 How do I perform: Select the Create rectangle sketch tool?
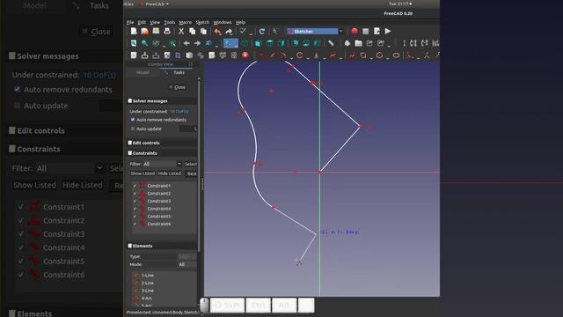(x=363, y=55)
